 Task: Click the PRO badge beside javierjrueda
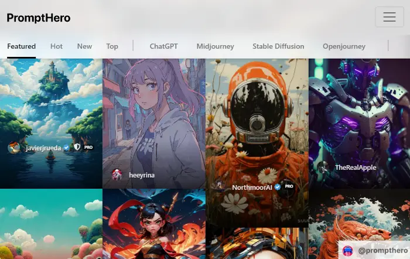click(88, 147)
